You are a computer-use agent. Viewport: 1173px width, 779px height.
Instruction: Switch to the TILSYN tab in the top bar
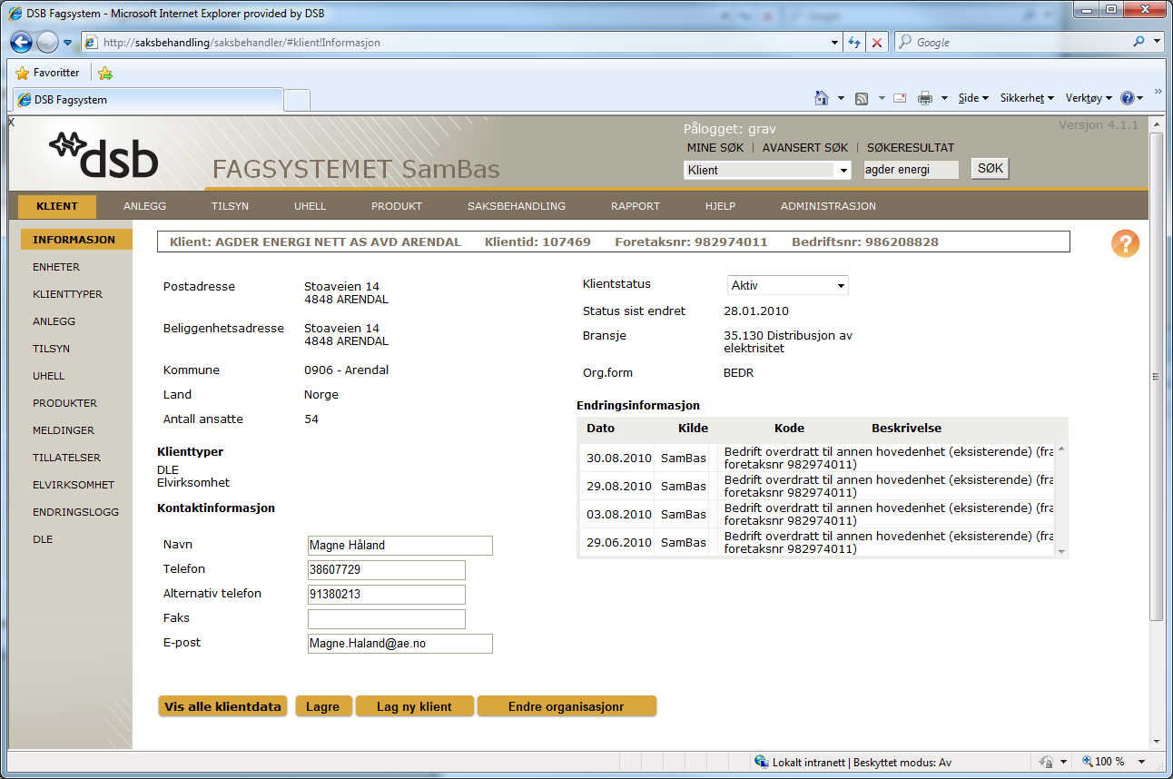tap(230, 206)
